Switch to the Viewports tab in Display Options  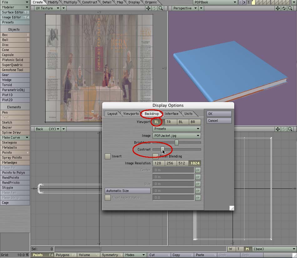click(131, 114)
